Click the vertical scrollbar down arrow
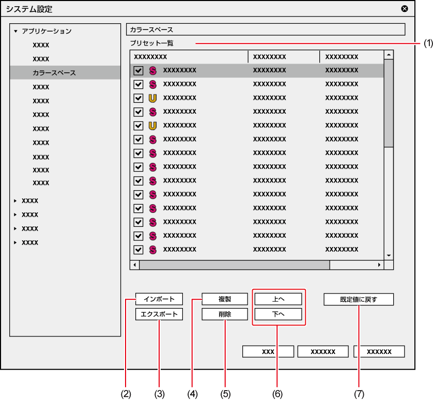This screenshot has height=400, width=433. tap(389, 255)
